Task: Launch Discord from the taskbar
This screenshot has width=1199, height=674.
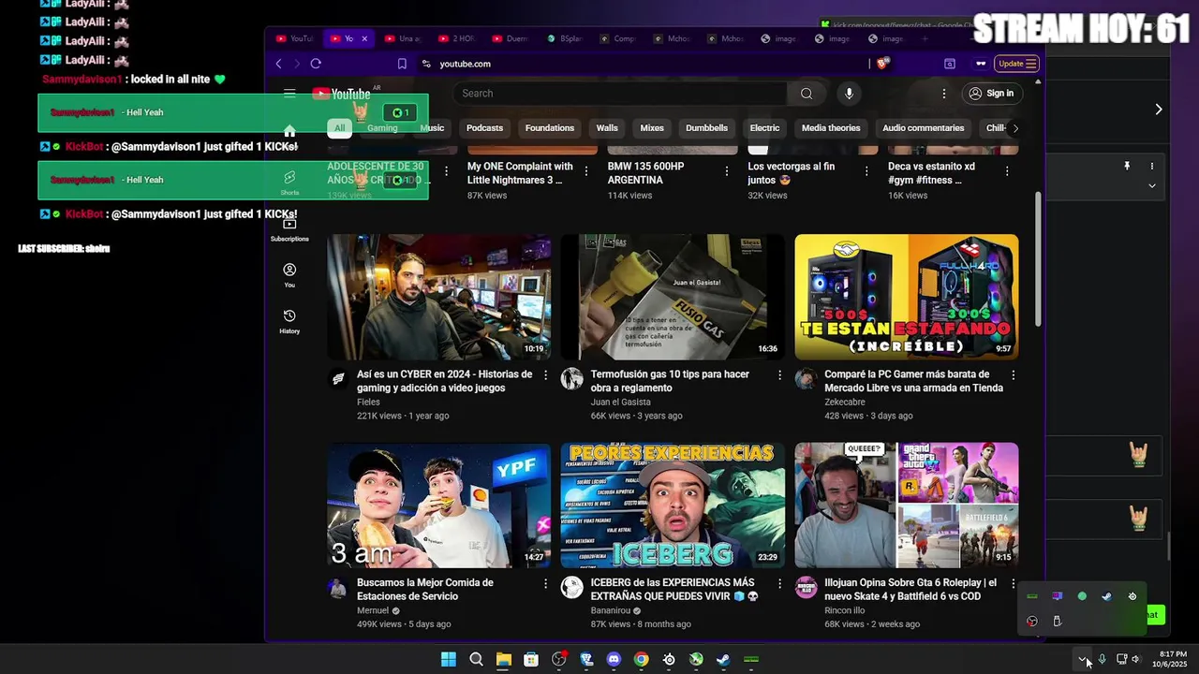Action: tap(614, 659)
